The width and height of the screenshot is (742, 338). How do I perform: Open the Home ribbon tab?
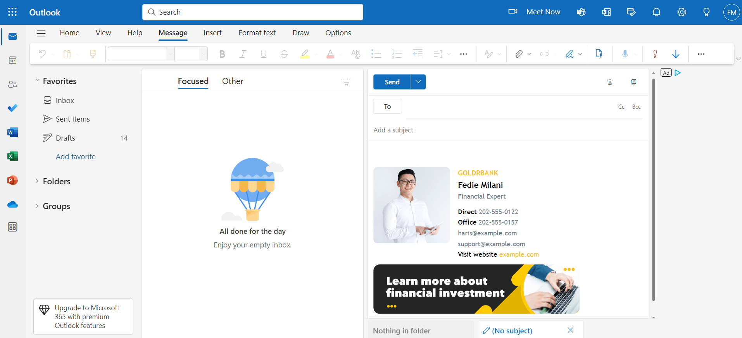70,33
